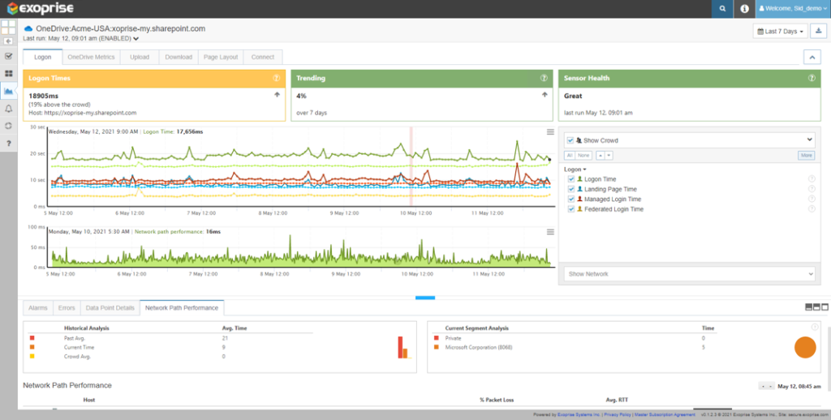Open help icon on Trending card

[x=544, y=78]
